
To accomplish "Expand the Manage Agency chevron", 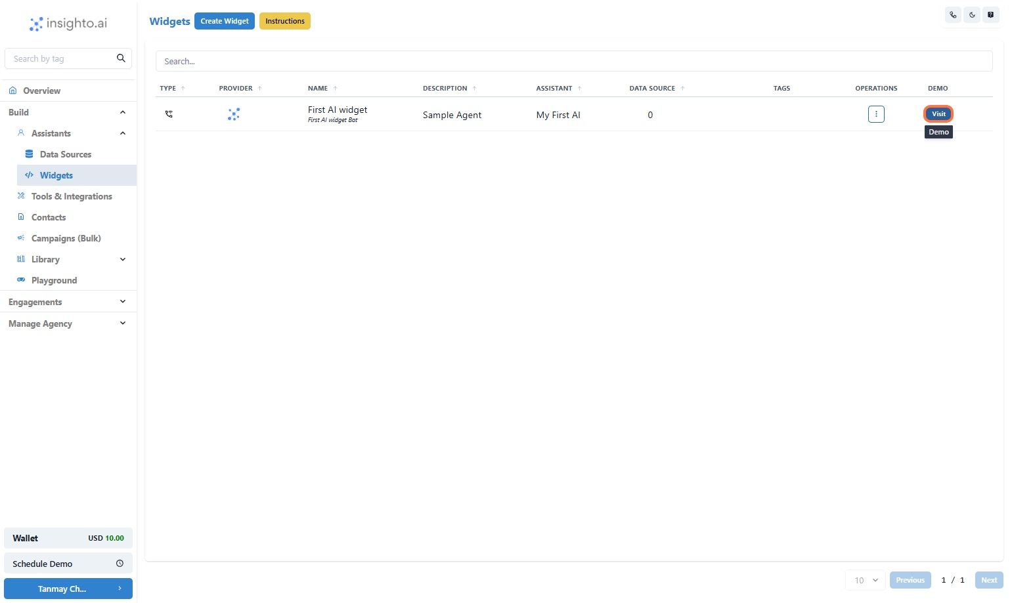I will [x=123, y=323].
